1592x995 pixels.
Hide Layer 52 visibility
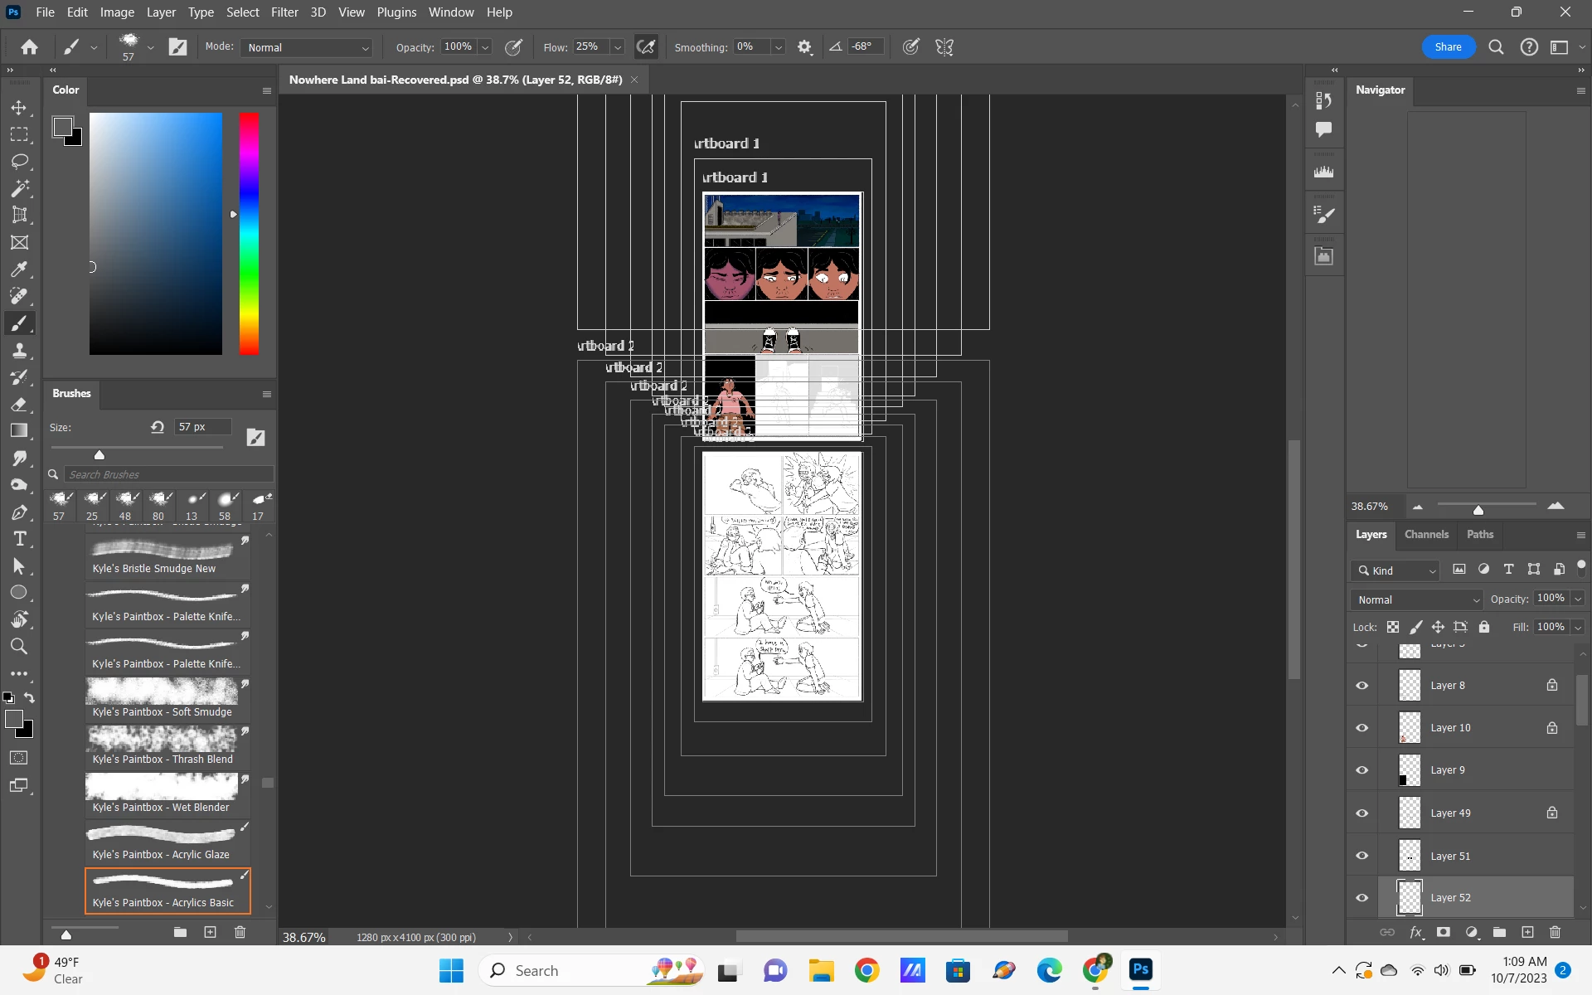(x=1361, y=897)
